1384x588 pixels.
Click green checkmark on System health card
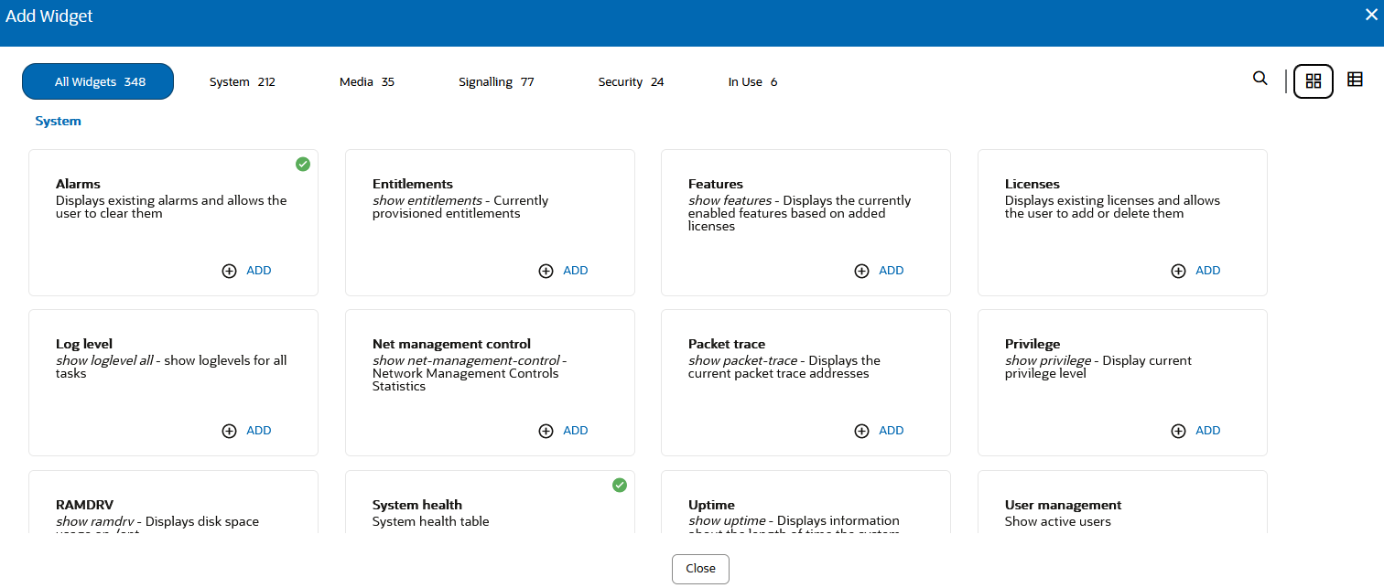pos(620,485)
